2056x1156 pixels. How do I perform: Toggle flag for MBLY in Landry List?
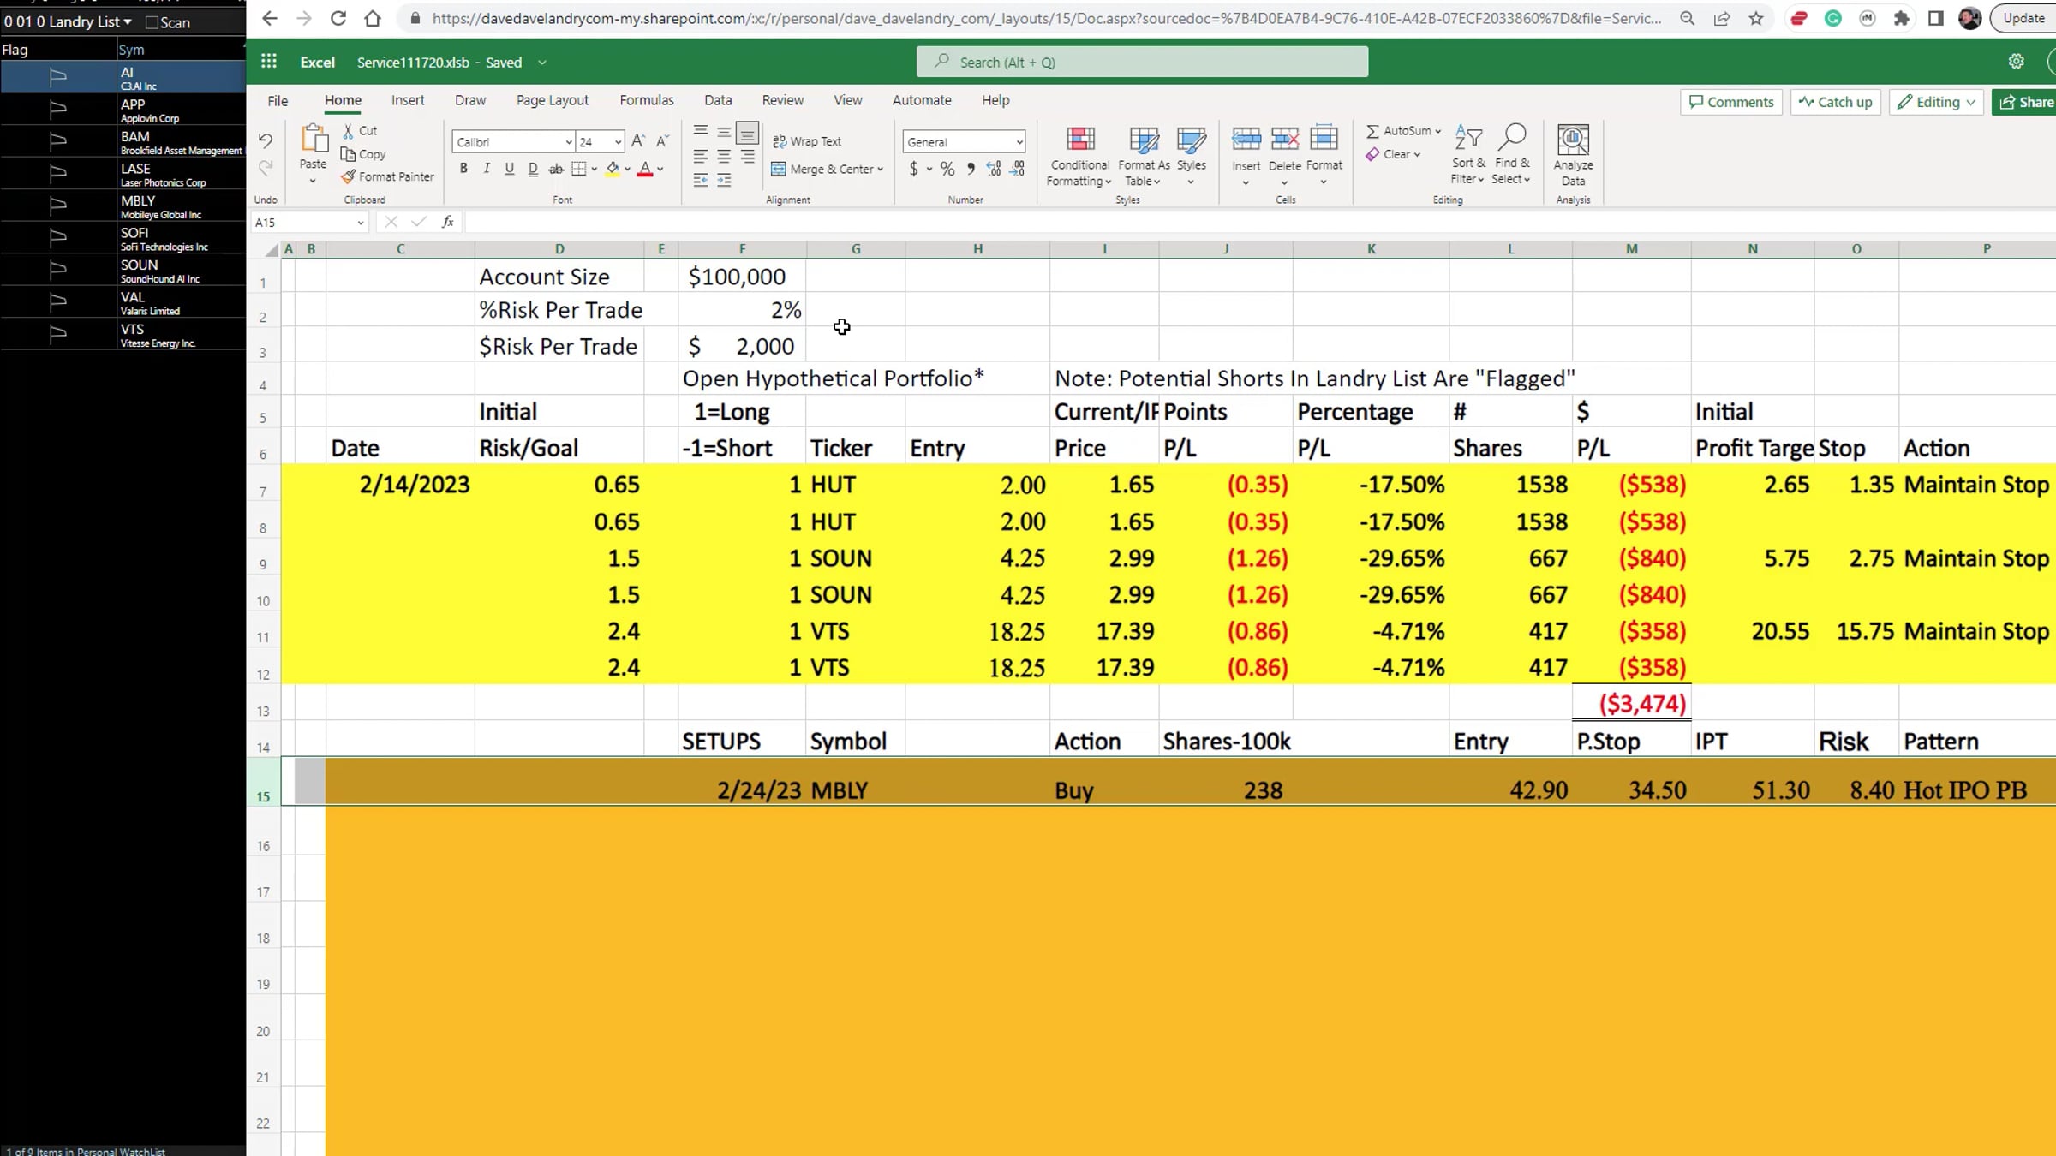coord(58,206)
